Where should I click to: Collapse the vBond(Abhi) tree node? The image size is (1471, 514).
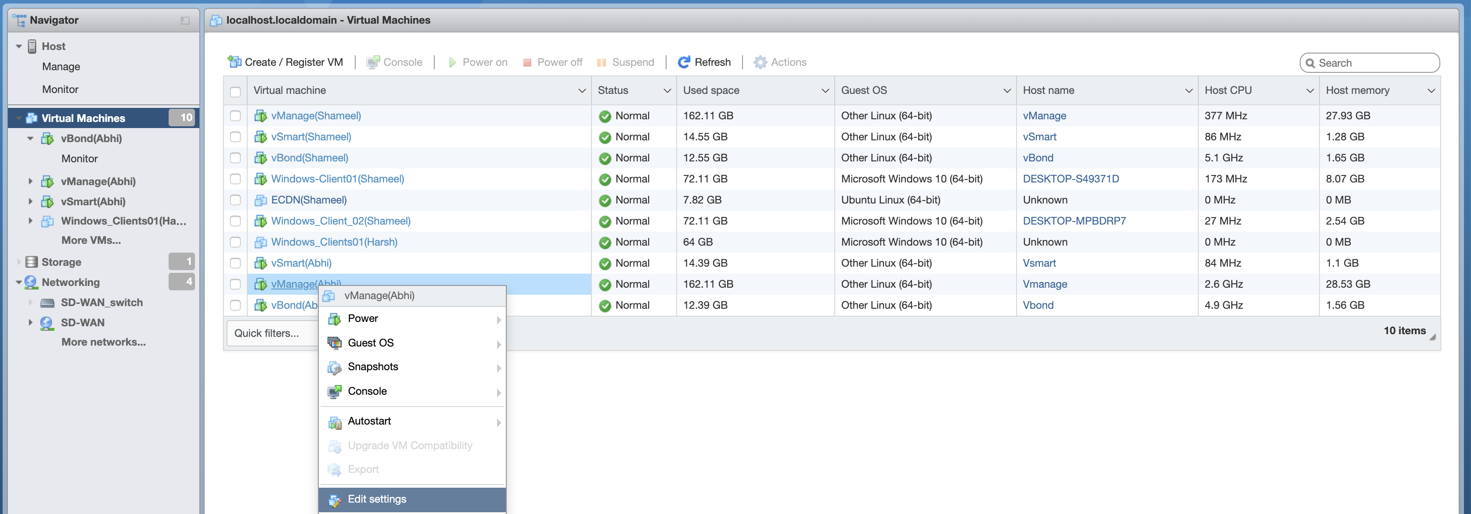[30, 138]
